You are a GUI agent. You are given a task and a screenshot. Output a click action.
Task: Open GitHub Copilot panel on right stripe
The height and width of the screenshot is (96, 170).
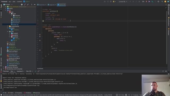coord(169,9)
